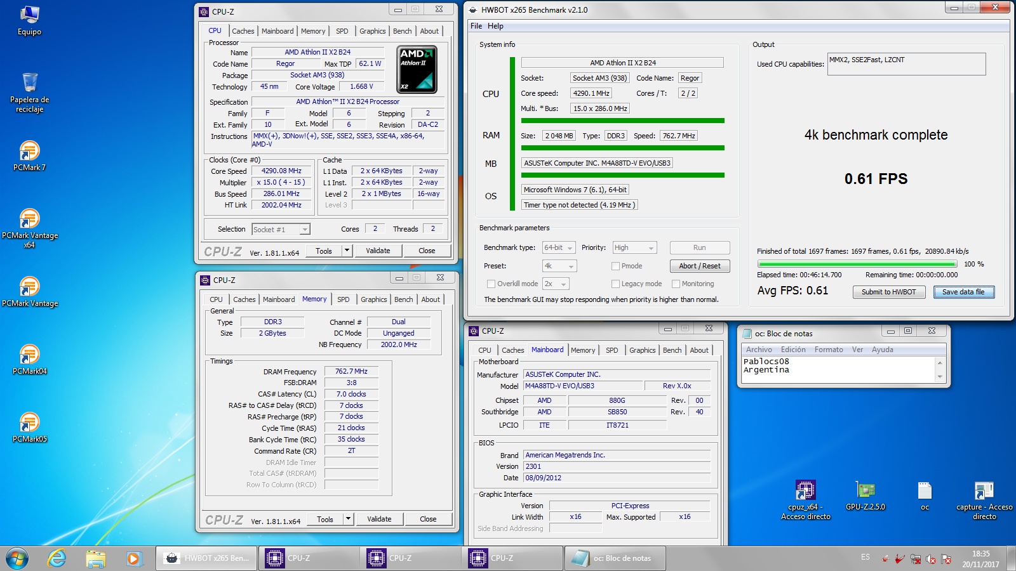The height and width of the screenshot is (571, 1016).
Task: Open capture Acceso directo shortcut
Action: (x=984, y=500)
